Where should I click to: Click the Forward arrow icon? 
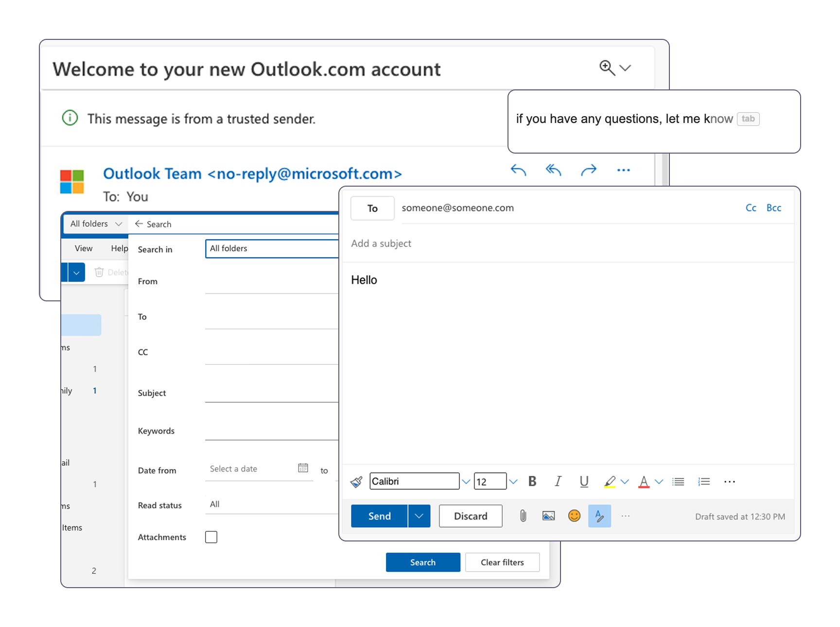pos(589,170)
